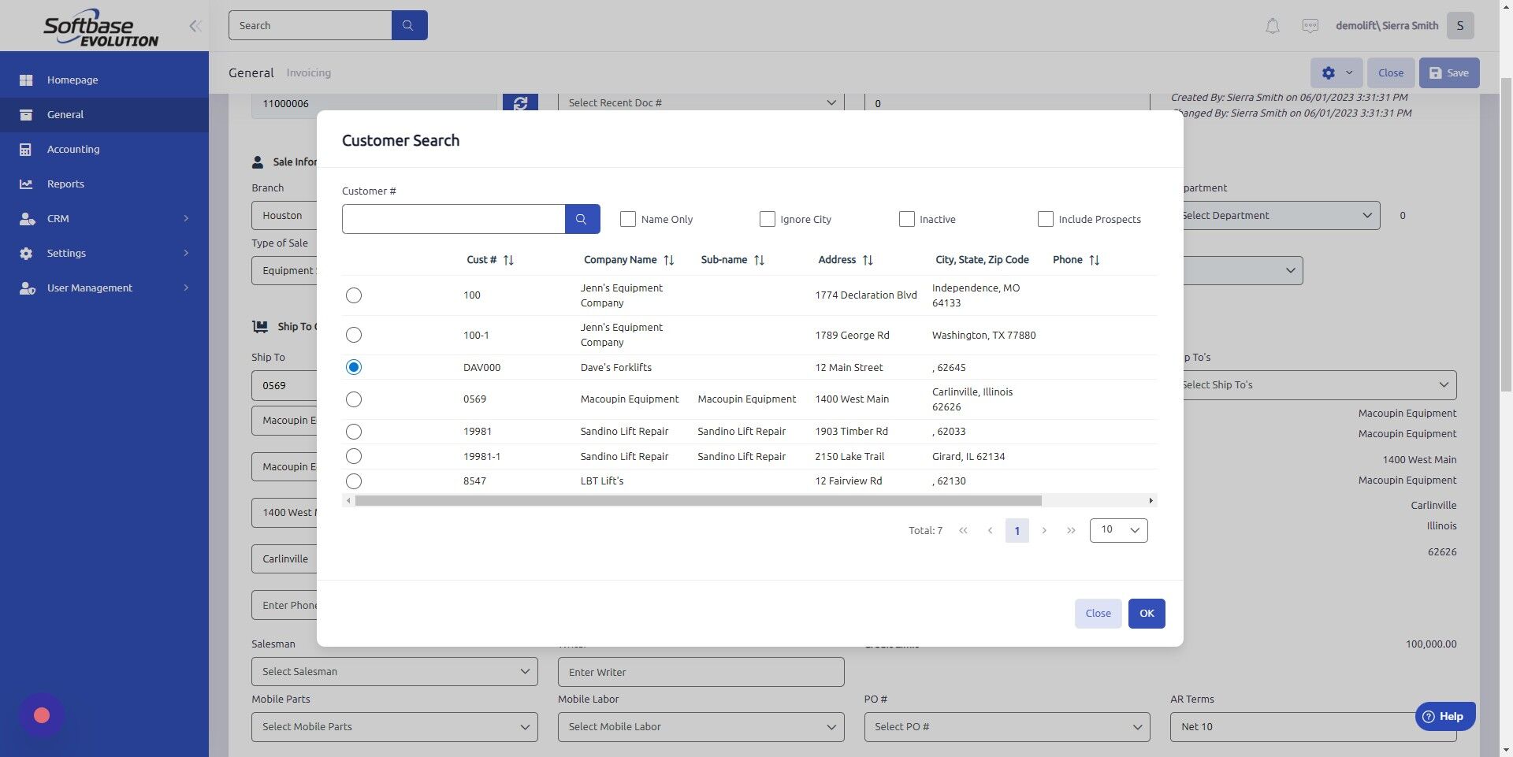Open the page size 10 dropdown
Screen dimensions: 1513x757
click(1118, 530)
